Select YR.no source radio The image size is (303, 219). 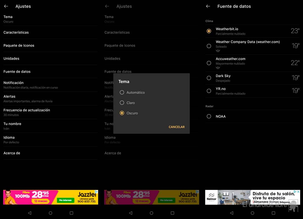click(x=209, y=91)
